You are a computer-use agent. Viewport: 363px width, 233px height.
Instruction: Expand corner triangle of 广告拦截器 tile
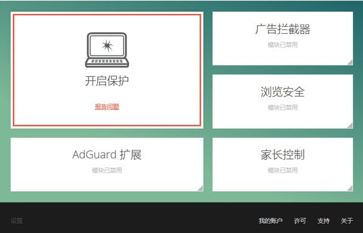pyautogui.click(x=350, y=62)
